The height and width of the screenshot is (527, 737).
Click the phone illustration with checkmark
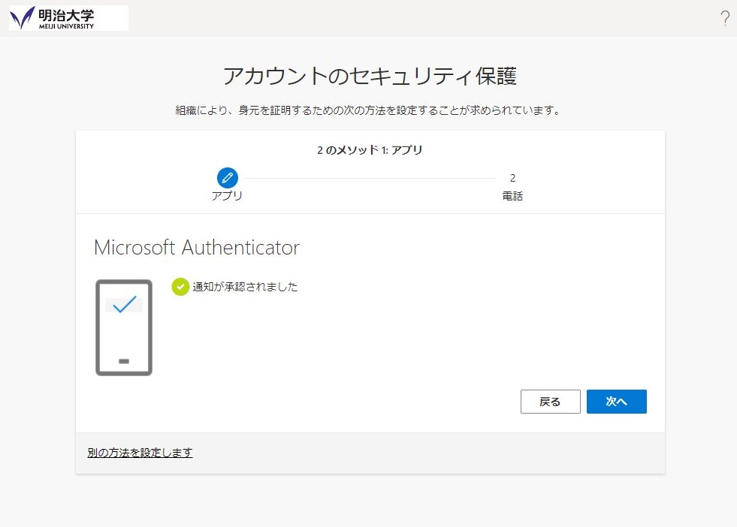click(x=124, y=327)
